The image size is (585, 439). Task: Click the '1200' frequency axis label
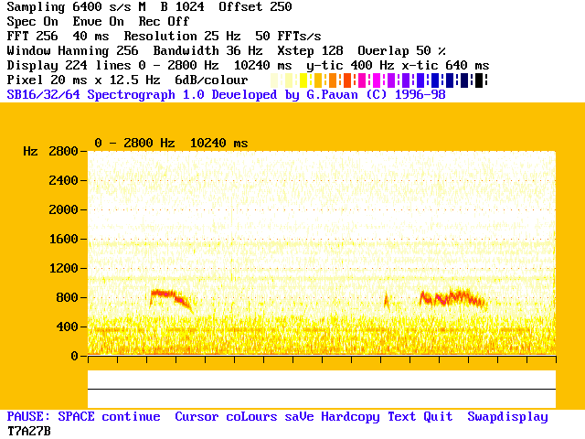[x=63, y=268]
